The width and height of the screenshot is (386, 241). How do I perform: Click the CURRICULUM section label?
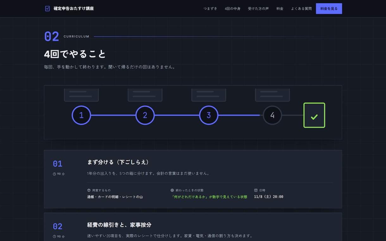(76, 37)
